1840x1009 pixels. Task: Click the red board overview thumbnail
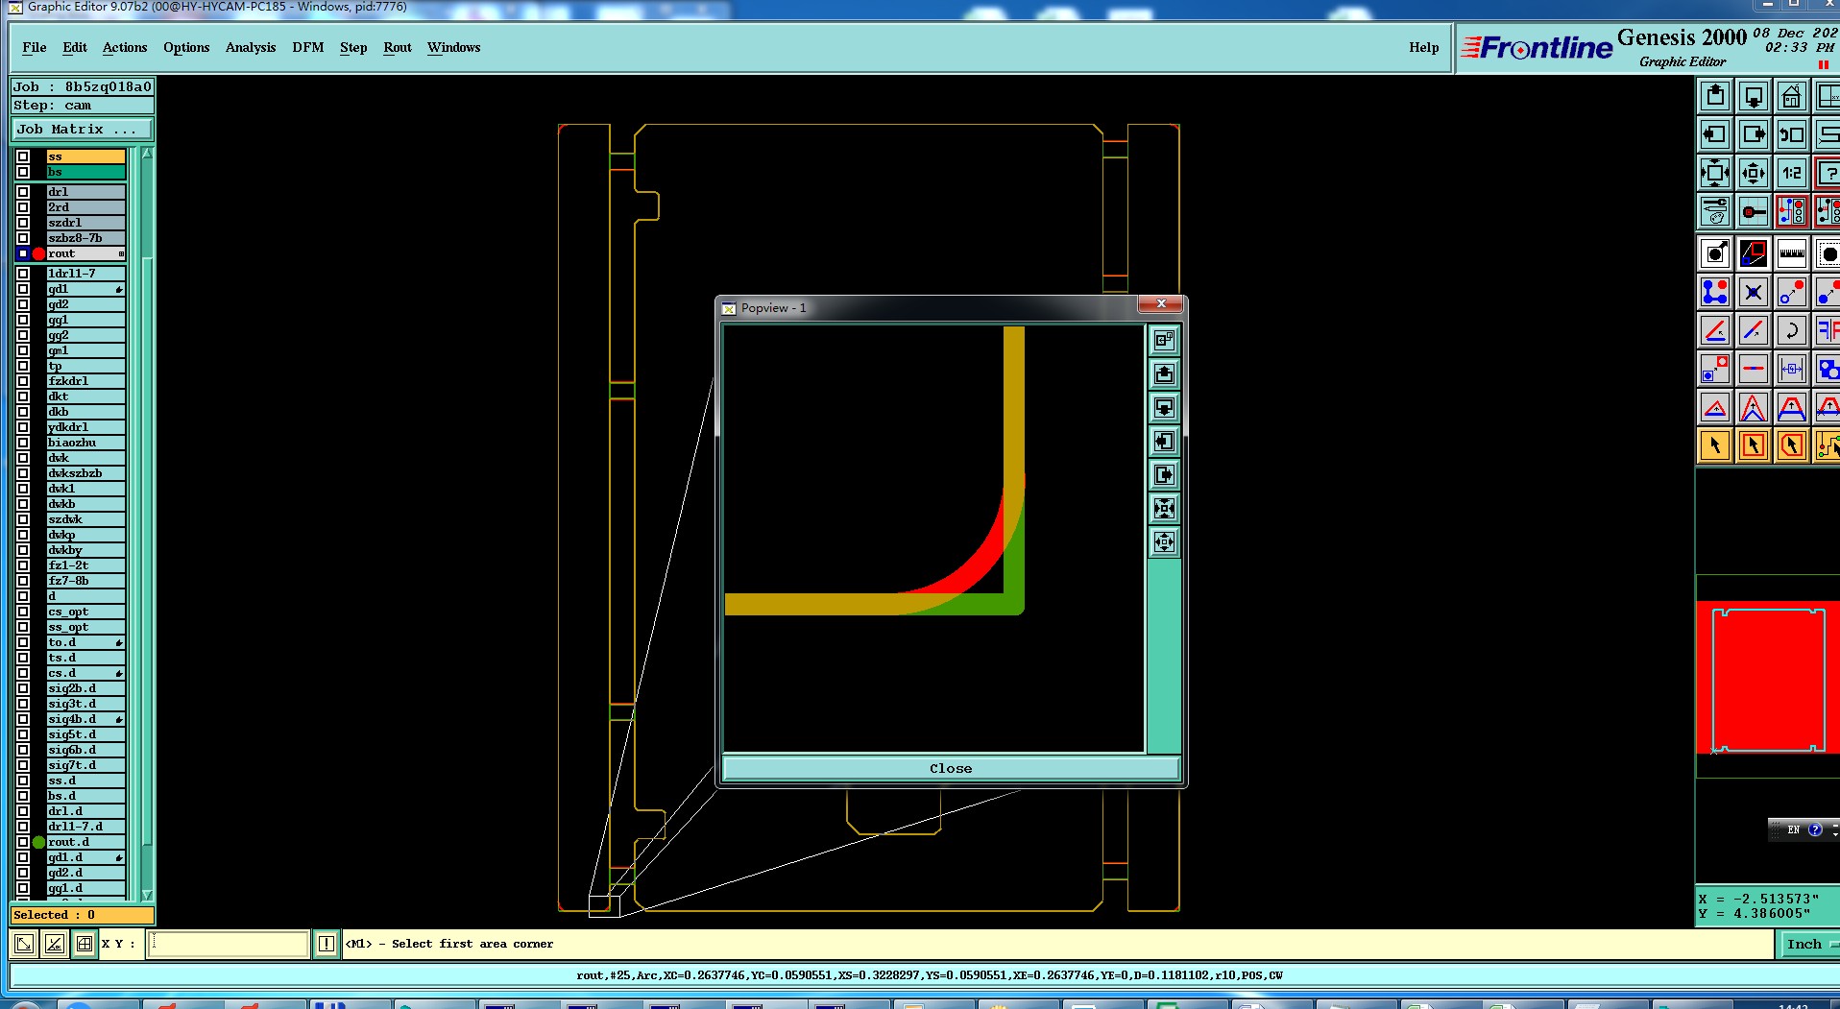point(1767,677)
